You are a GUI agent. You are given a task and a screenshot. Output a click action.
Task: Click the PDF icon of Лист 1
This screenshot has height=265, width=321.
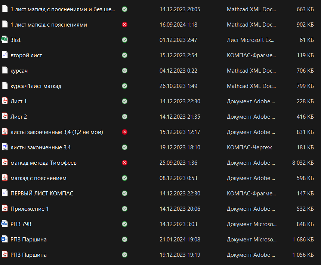click(5, 101)
